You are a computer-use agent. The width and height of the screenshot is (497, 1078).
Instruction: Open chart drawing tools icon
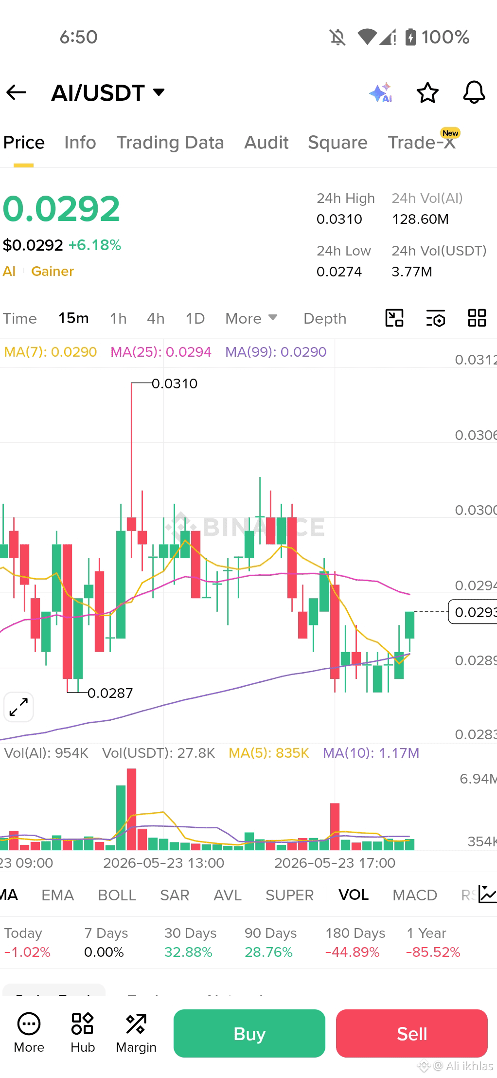coord(394,318)
